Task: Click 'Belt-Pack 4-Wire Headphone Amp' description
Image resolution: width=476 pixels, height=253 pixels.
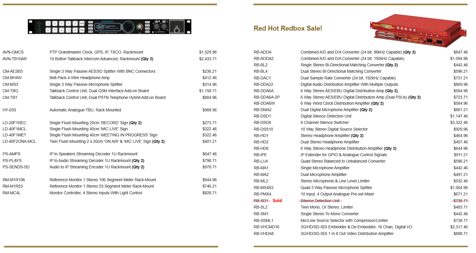Action: tap(79, 78)
